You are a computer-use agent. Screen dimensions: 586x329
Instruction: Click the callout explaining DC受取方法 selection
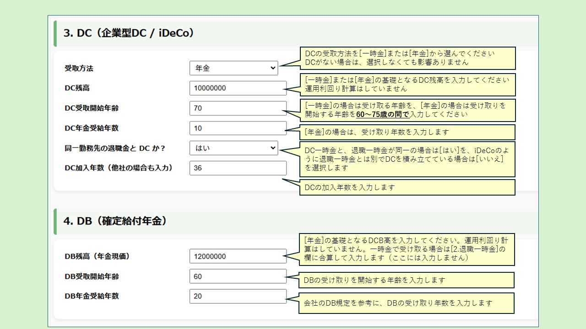pyautogui.click(x=407, y=58)
